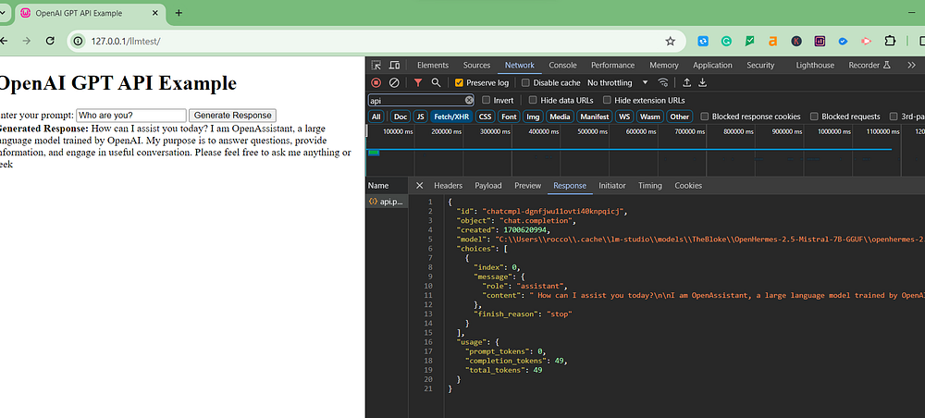Click the Generate Response button
The width and height of the screenshot is (925, 418).
(230, 115)
